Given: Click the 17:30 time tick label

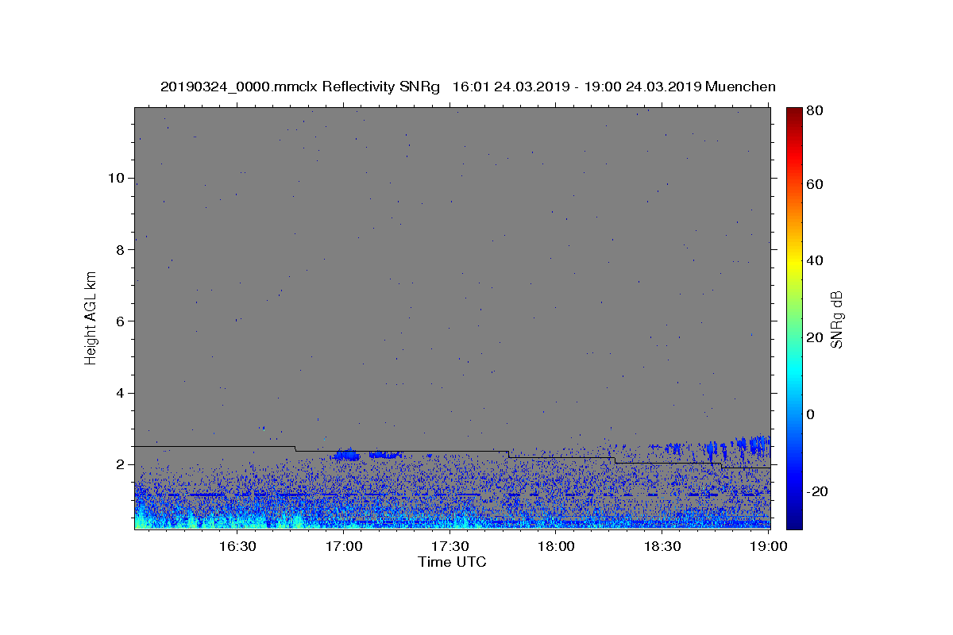Looking at the screenshot, I should click(450, 546).
